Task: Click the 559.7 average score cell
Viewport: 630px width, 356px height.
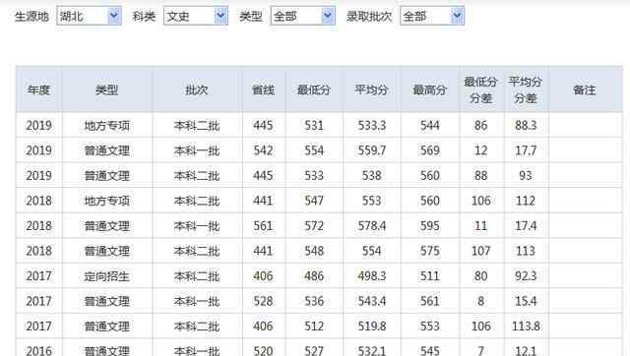Action: click(x=372, y=150)
